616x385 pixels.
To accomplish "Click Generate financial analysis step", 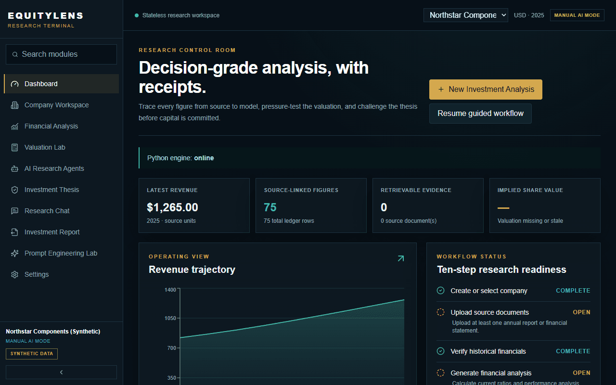I will tap(513, 375).
